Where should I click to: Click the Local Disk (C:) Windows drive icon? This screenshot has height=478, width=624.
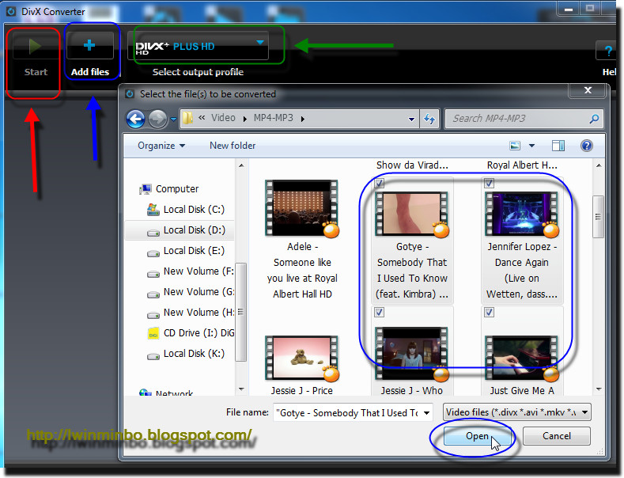[x=153, y=210]
